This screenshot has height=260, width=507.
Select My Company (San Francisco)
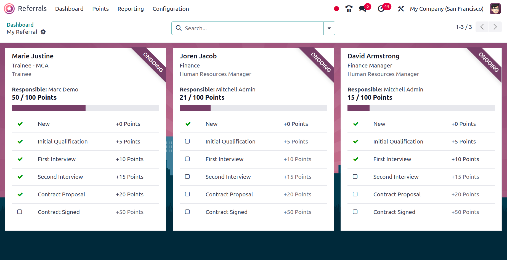pyautogui.click(x=447, y=9)
